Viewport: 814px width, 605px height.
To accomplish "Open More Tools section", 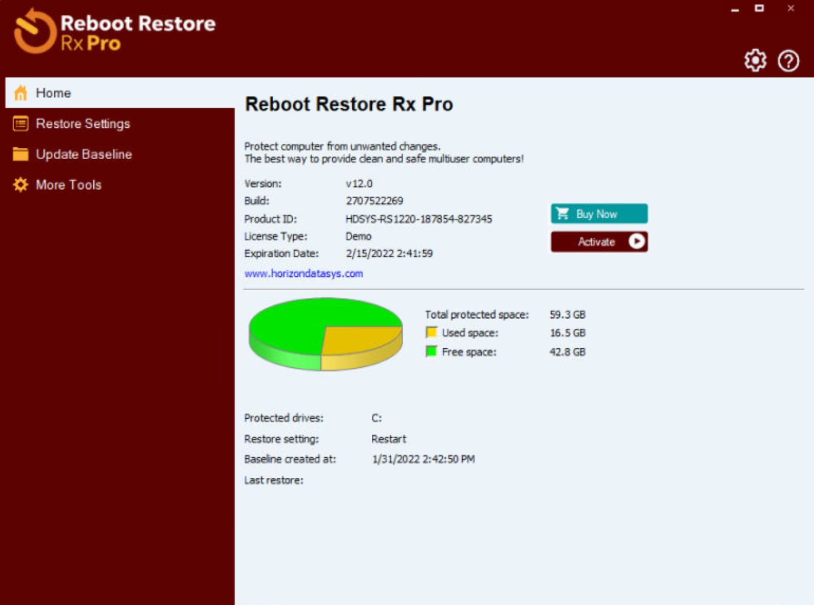I will (120, 185).
